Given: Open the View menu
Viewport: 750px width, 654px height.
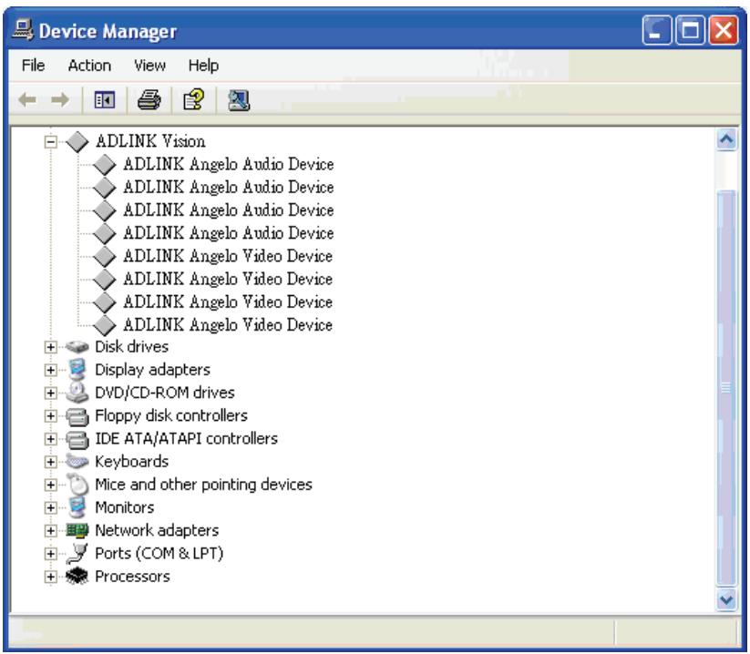Looking at the screenshot, I should (x=149, y=65).
